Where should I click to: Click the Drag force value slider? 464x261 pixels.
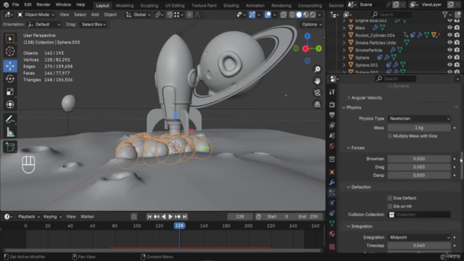pos(419,167)
